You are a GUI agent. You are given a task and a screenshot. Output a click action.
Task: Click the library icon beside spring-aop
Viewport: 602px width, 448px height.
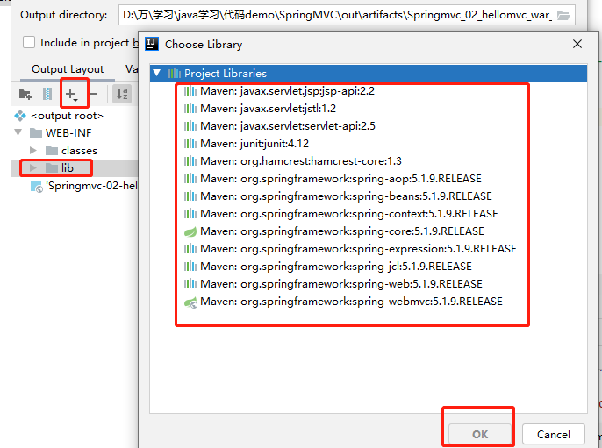click(x=190, y=179)
